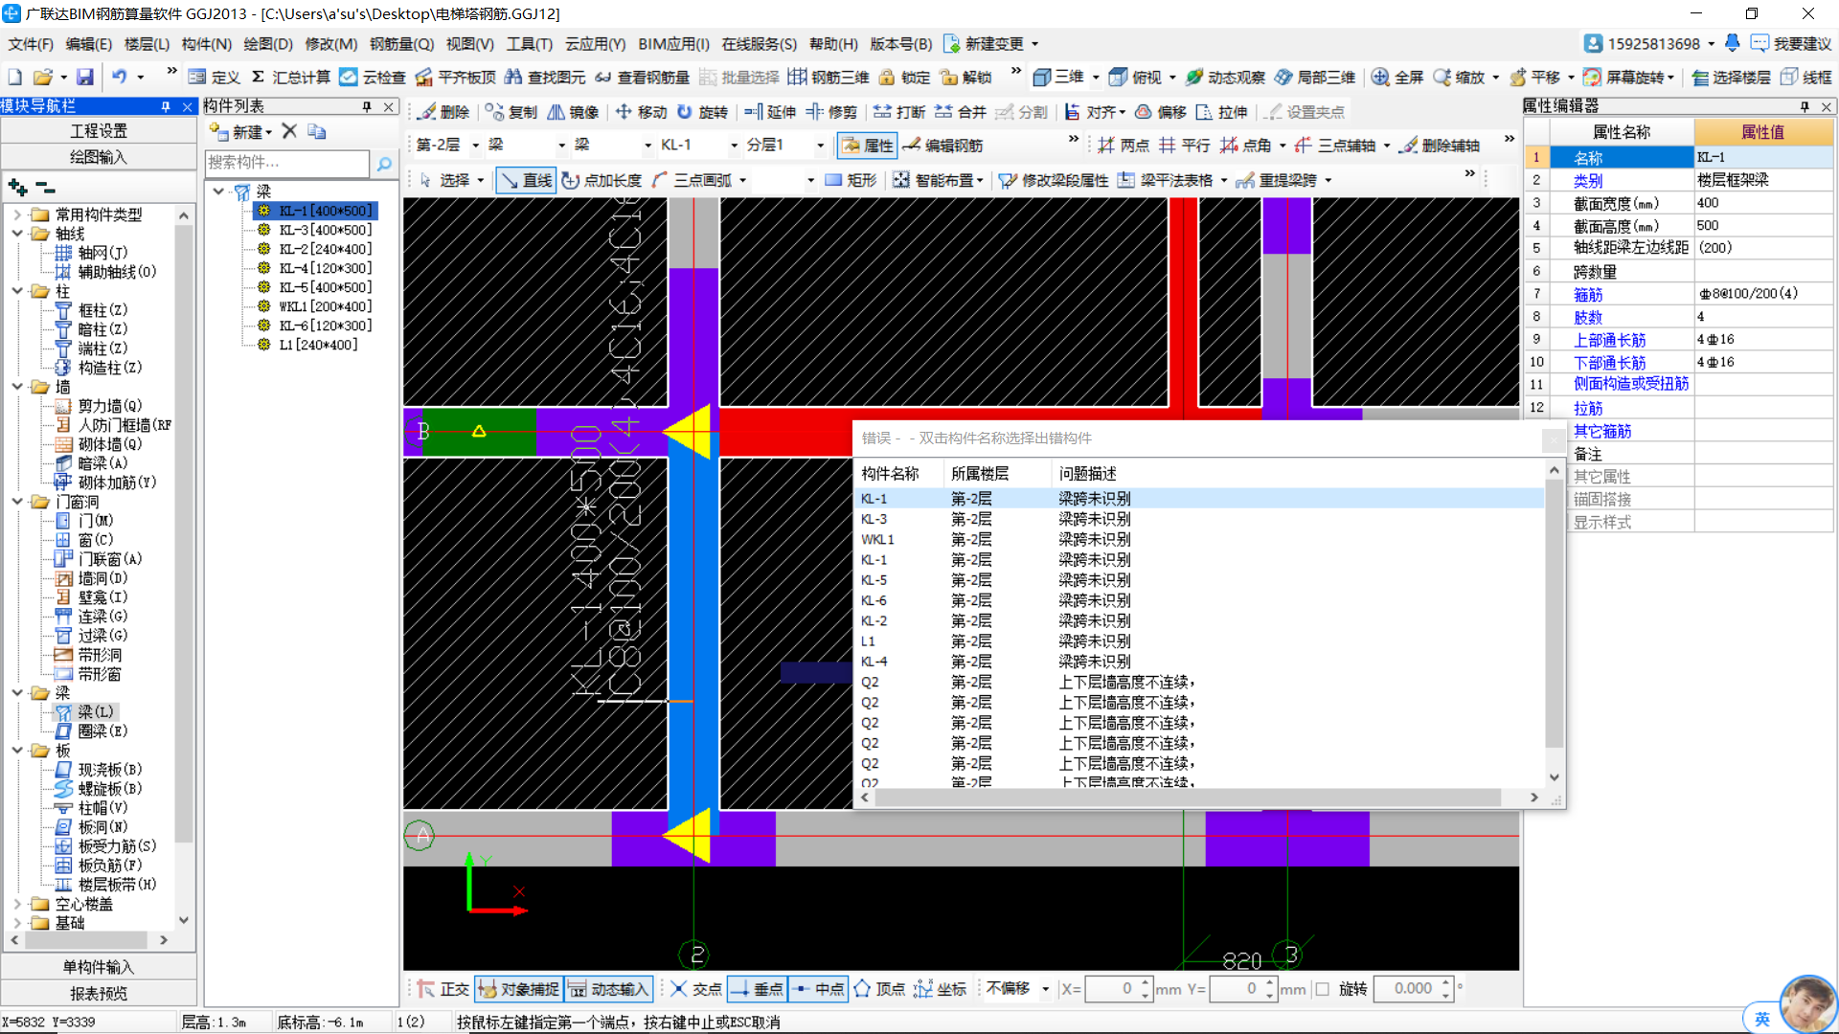Screen dimensions: 1839x1034
Task: Click 查找图元 binoculars tool
Action: click(545, 78)
